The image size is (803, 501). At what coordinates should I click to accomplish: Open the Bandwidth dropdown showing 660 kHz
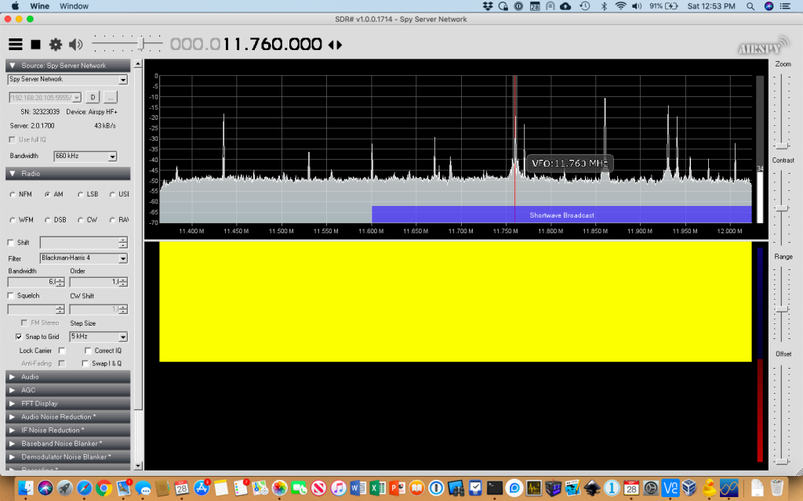pyautogui.click(x=87, y=156)
